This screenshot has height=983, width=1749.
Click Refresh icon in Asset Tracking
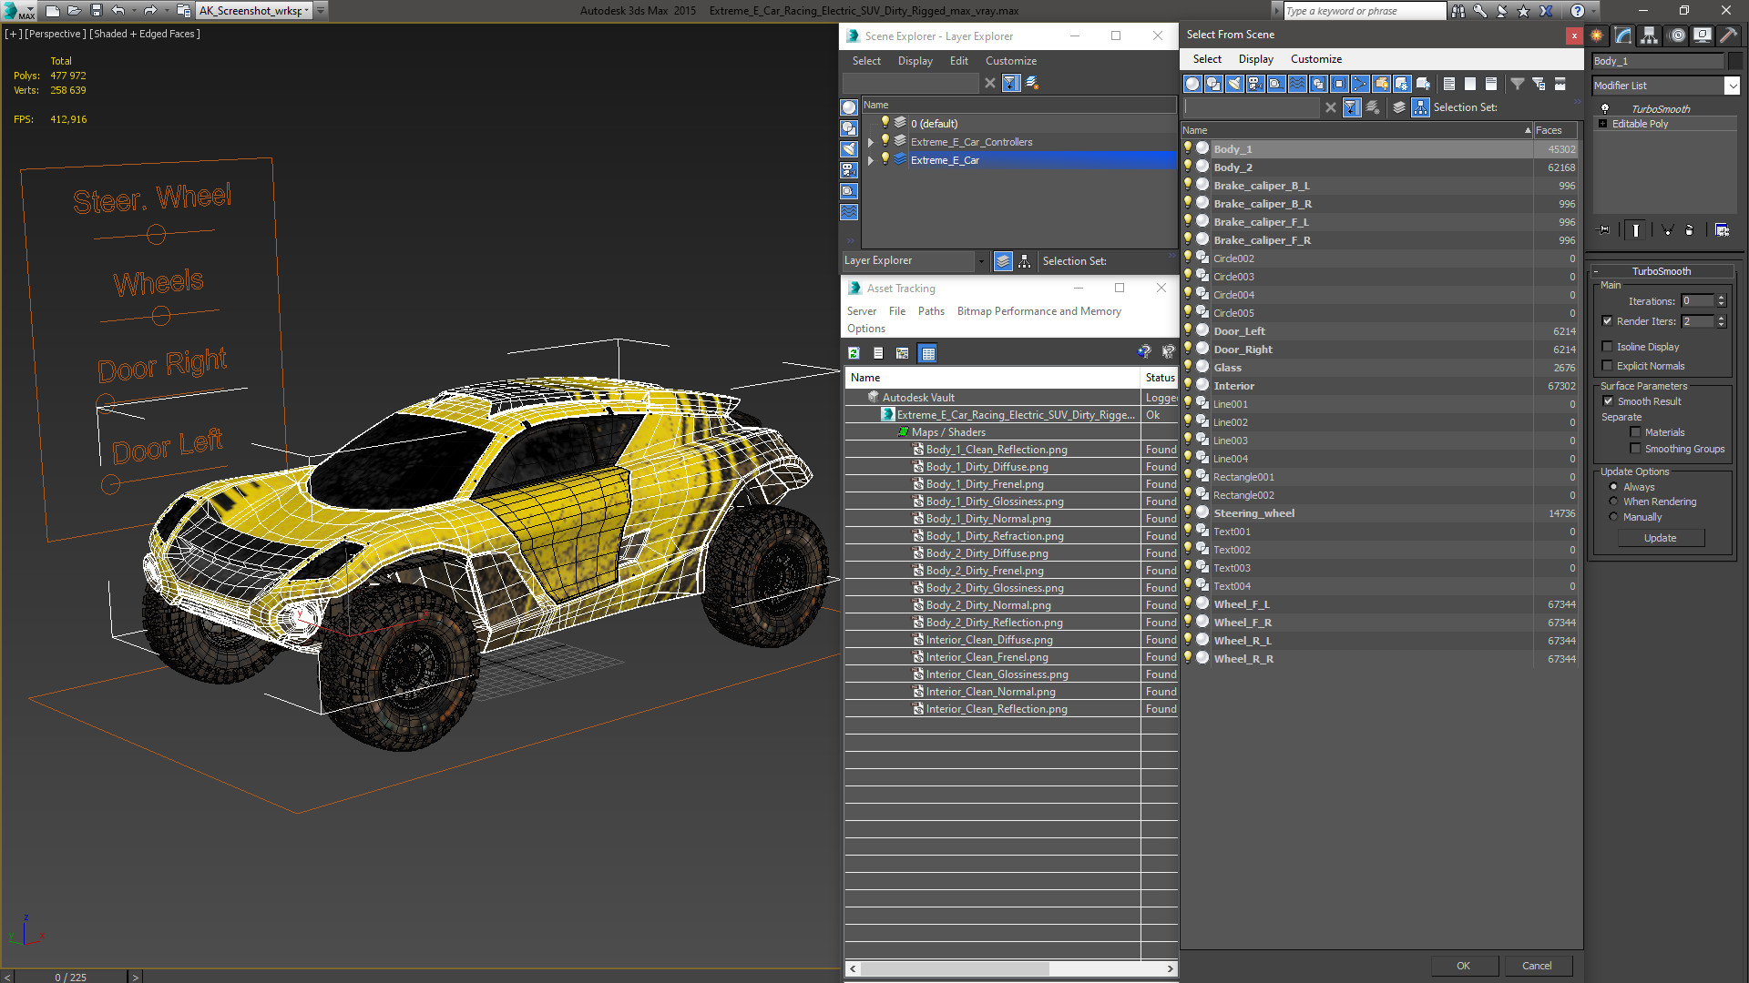[854, 353]
